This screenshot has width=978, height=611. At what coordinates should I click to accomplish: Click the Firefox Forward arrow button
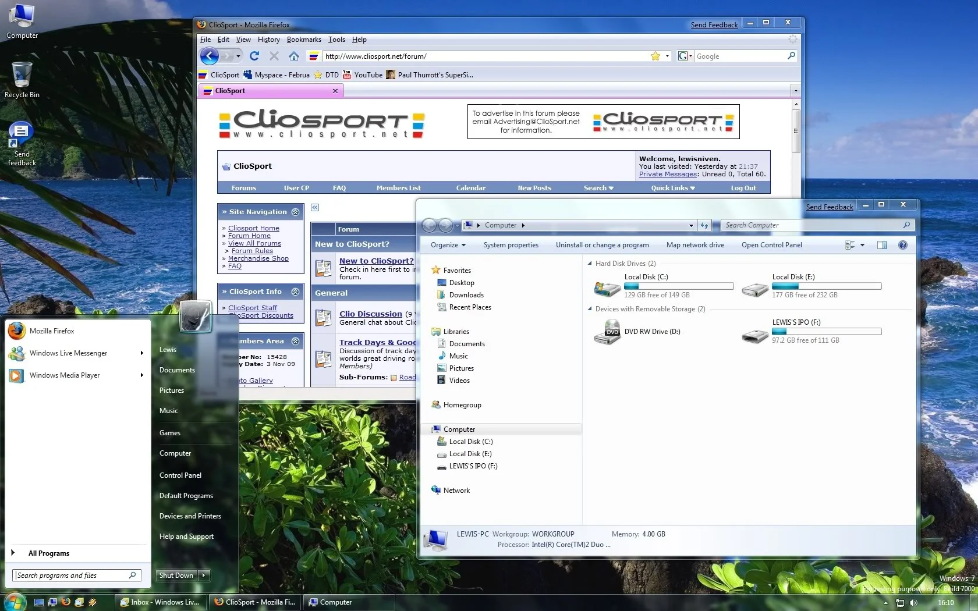click(228, 56)
